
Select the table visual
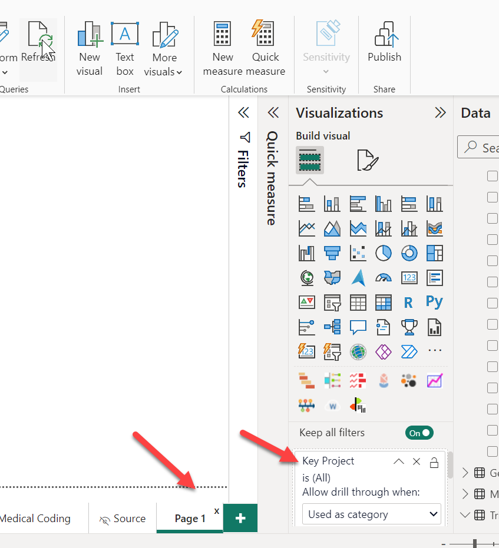point(358,303)
